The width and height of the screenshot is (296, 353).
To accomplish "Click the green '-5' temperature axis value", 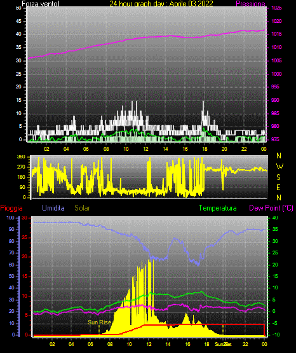I will (274, 323).
